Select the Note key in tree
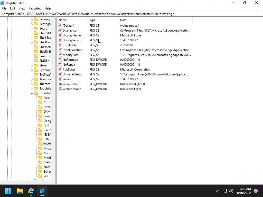This screenshot has width=263, height=197. click(x=47, y=167)
